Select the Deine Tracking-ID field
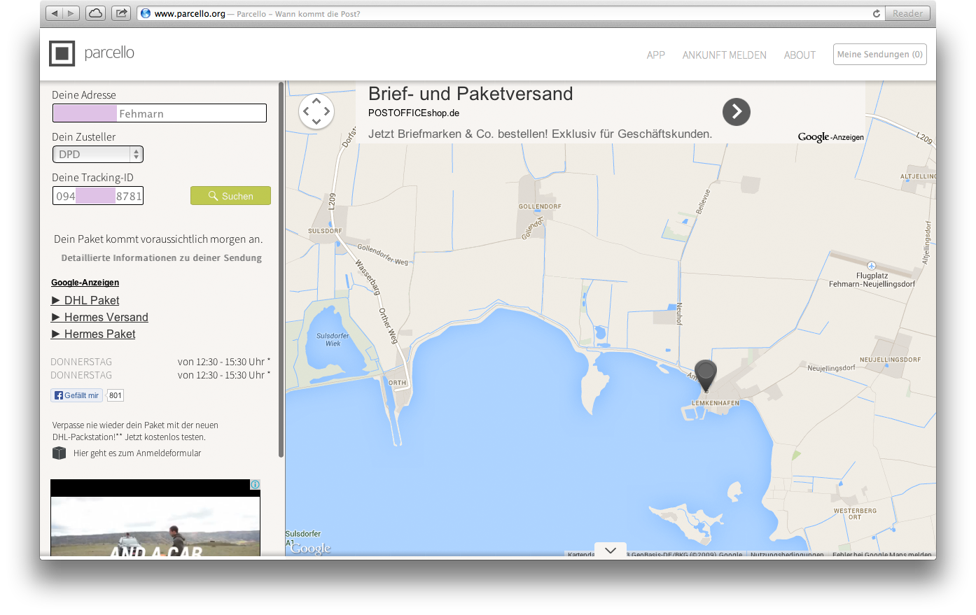The height and width of the screenshot is (615, 976). click(x=98, y=196)
